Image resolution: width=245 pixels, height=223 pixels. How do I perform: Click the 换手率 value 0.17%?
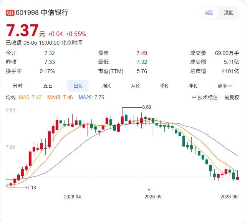[47, 71]
